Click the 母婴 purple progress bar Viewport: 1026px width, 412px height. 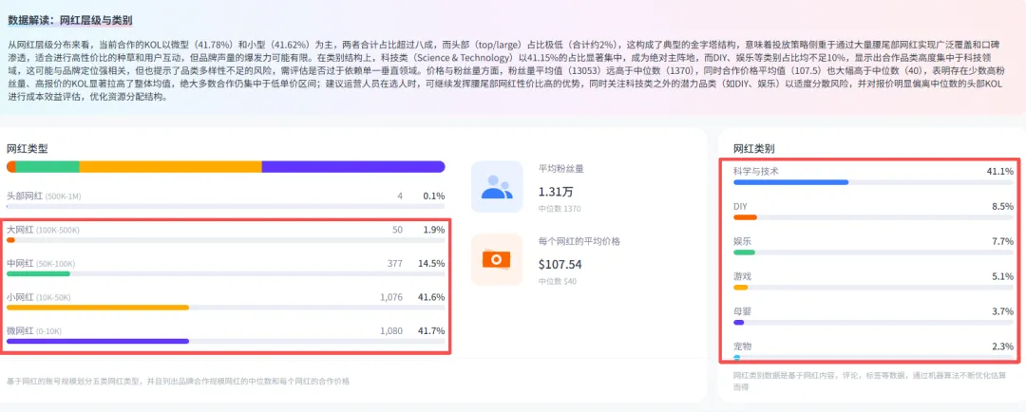[x=739, y=323]
